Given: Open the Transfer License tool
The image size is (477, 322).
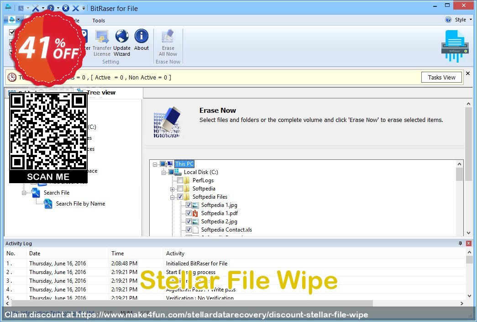Looking at the screenshot, I should point(102,43).
